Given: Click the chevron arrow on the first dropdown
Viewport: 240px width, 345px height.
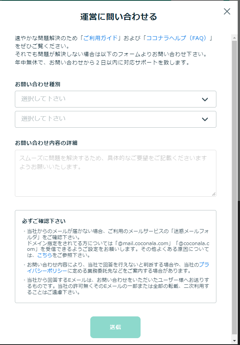Looking at the screenshot, I should tap(205, 99).
